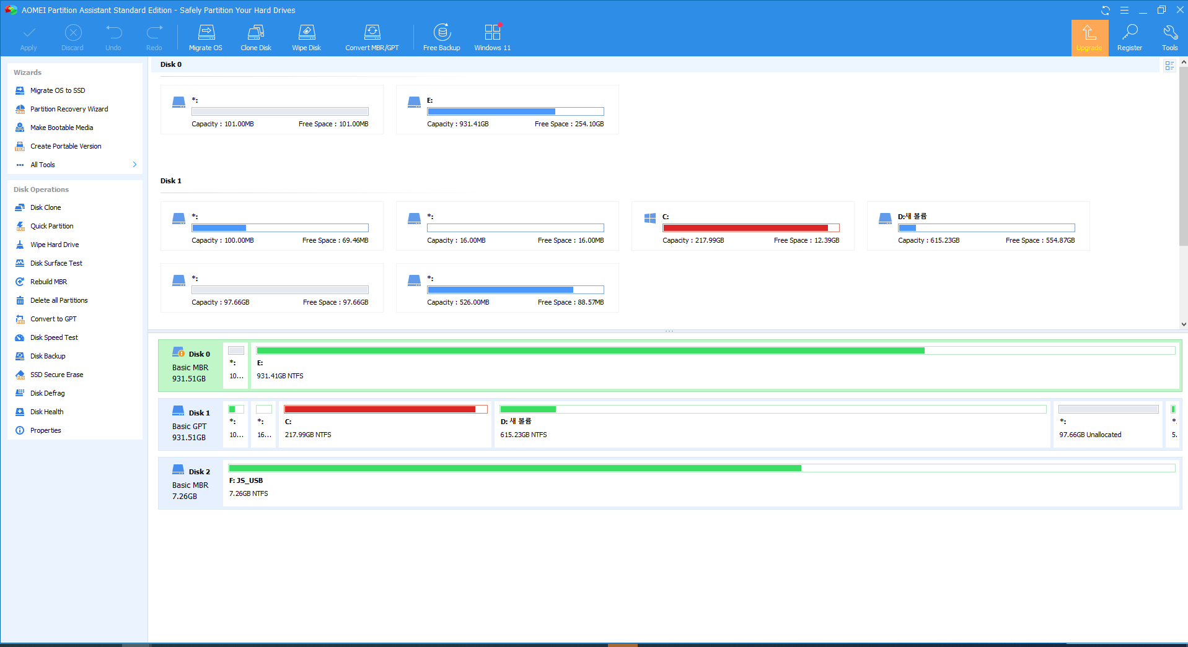The width and height of the screenshot is (1188, 647).
Task: Open the hamburger menu
Action: pyautogui.click(x=1124, y=10)
